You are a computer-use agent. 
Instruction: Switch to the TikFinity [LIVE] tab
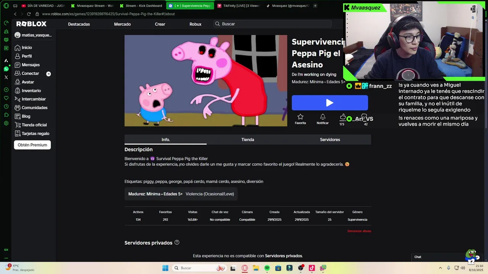coord(238,6)
